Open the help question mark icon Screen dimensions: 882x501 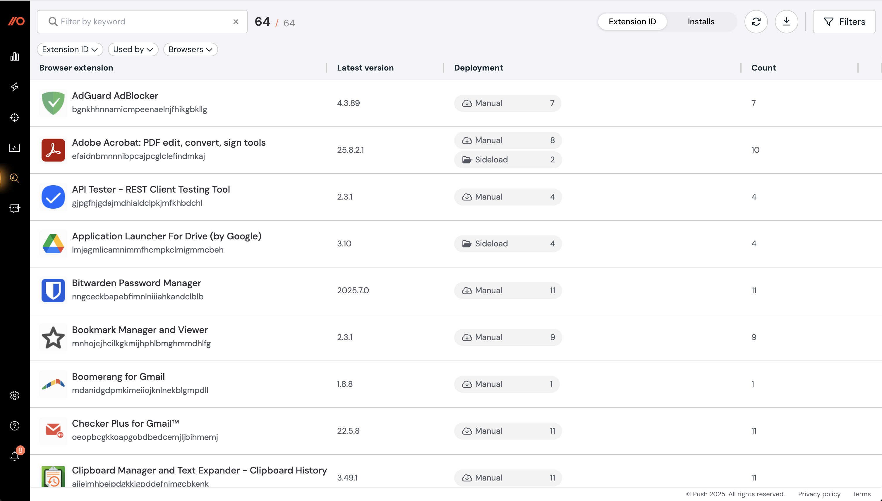(x=14, y=425)
